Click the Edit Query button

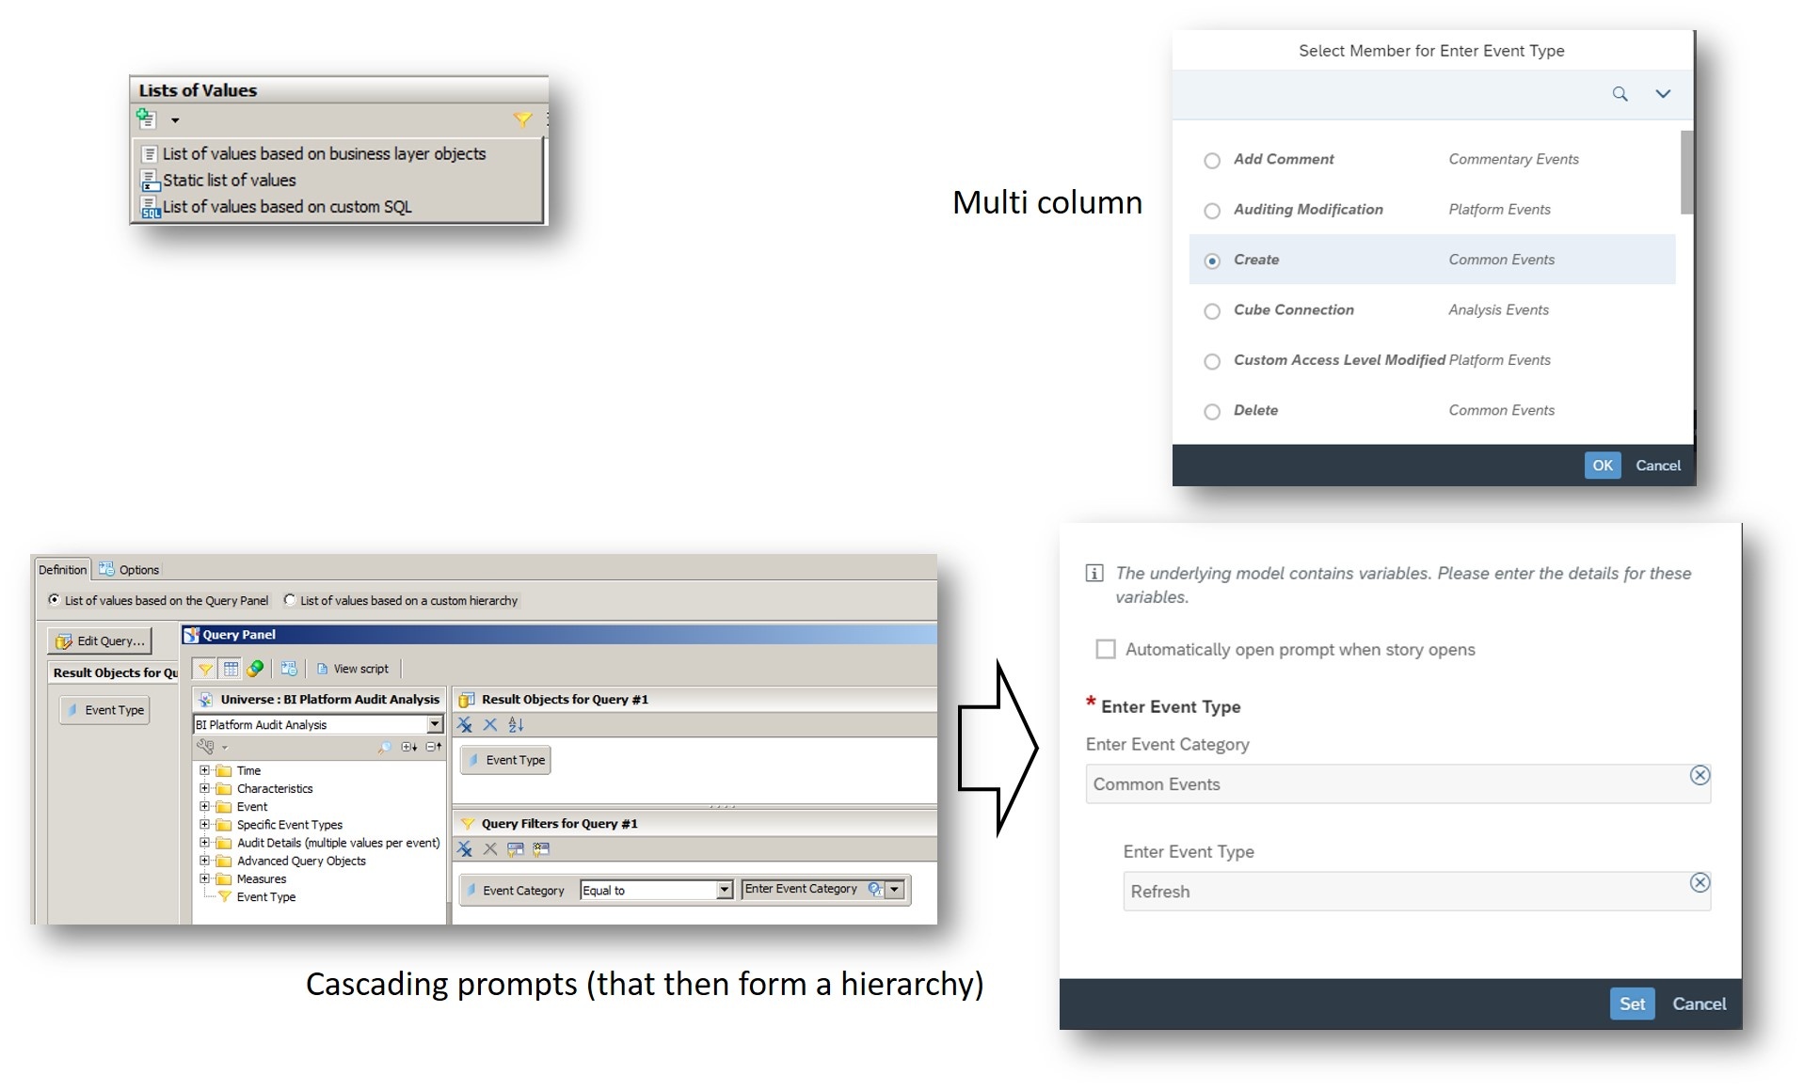(100, 641)
